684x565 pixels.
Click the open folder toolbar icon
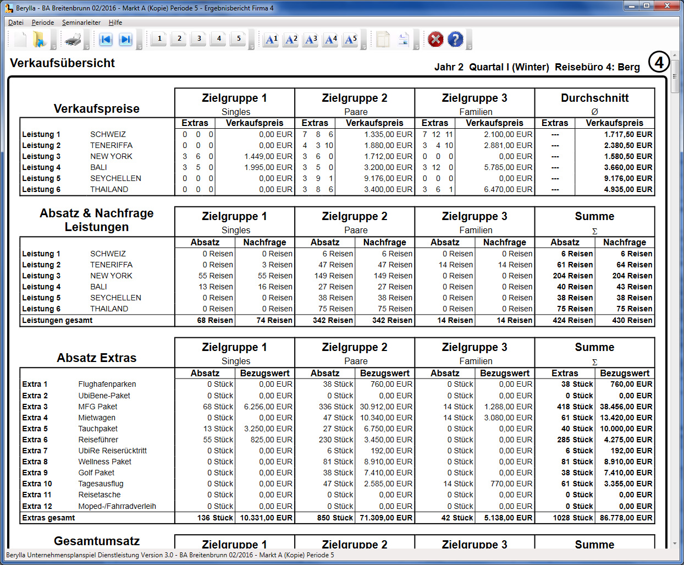[x=39, y=39]
